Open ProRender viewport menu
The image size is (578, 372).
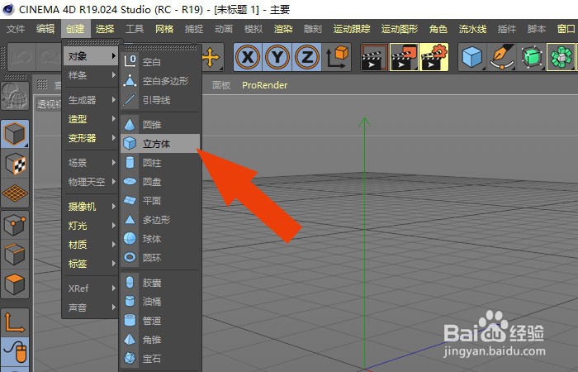(x=265, y=85)
